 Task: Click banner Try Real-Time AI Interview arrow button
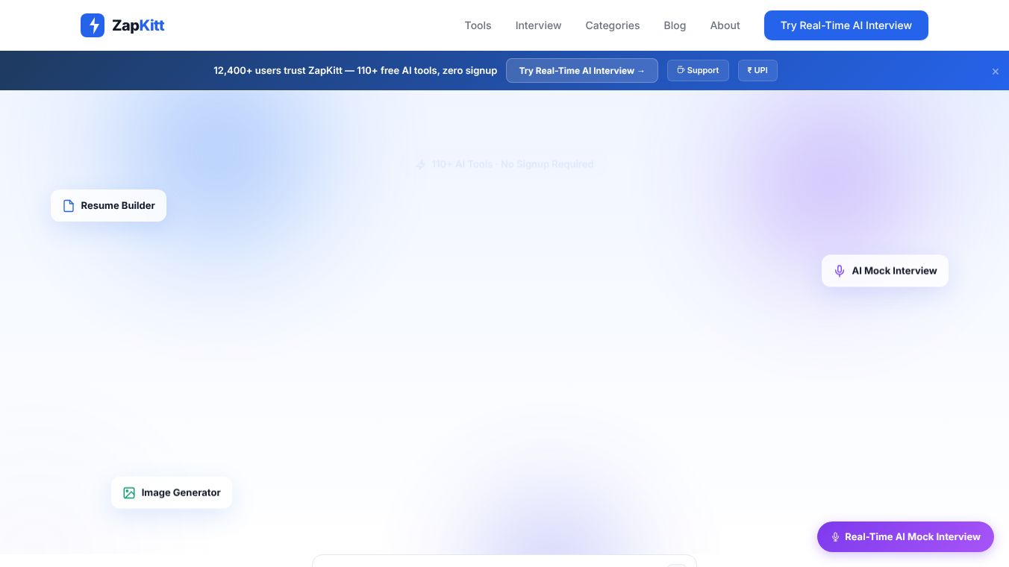pos(582,71)
